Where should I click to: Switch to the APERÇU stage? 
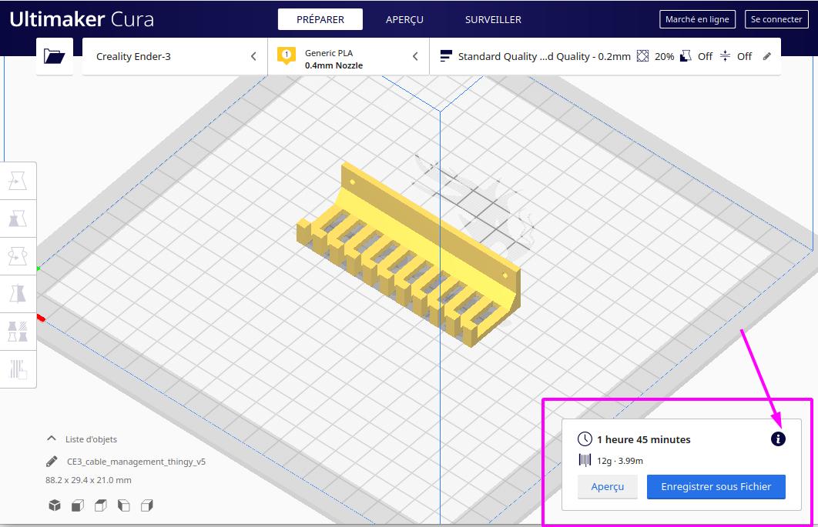click(405, 19)
